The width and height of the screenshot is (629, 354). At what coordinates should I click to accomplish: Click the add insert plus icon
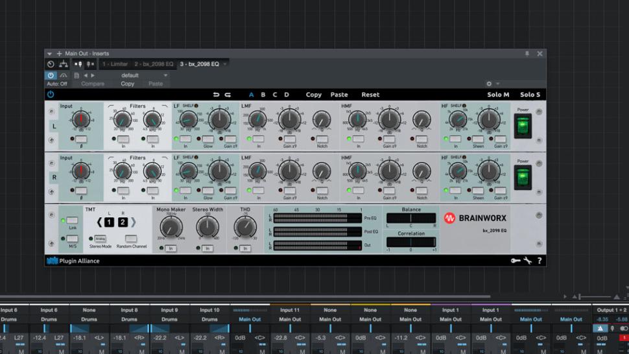(x=59, y=53)
